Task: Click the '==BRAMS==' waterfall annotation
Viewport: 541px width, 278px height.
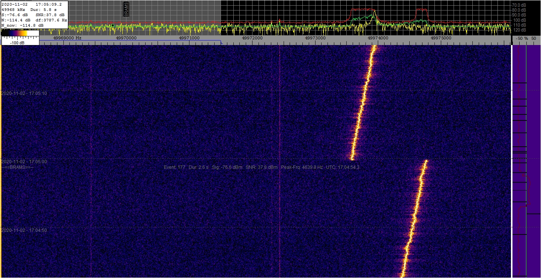Action: [17, 167]
